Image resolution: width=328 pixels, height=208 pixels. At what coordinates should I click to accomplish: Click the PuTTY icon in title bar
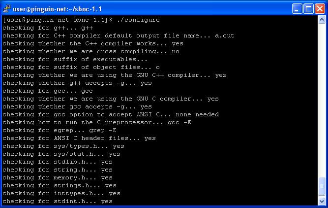click(x=6, y=9)
